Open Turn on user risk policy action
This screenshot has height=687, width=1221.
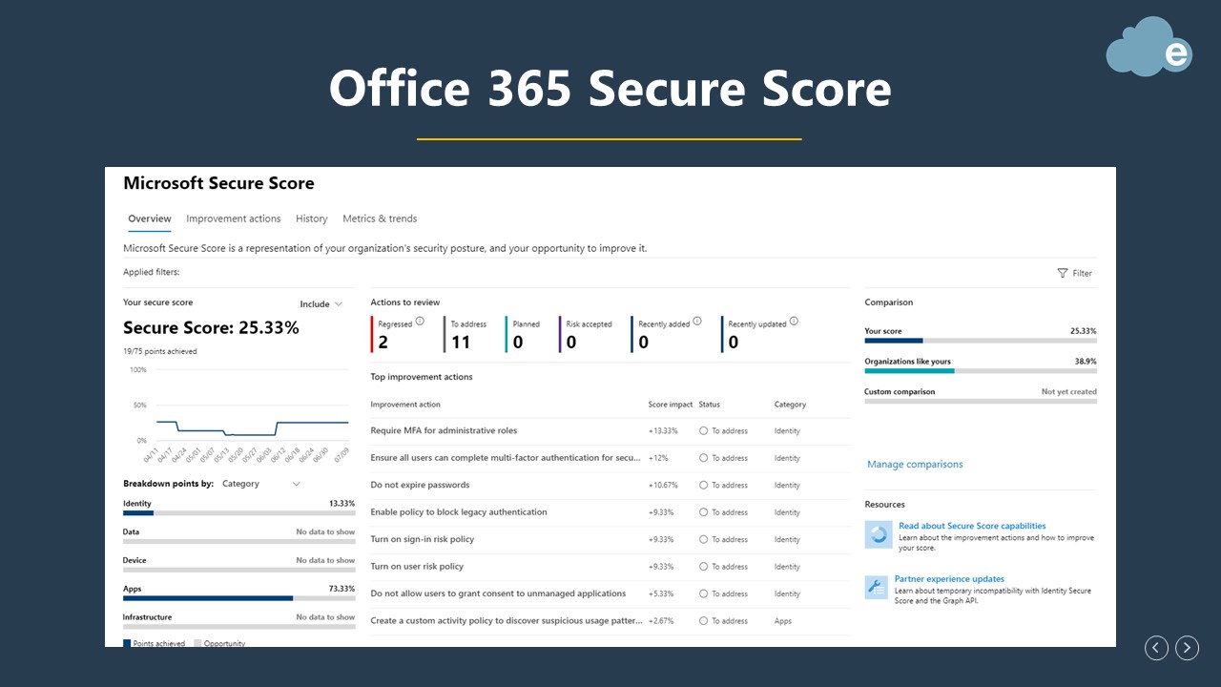(417, 567)
